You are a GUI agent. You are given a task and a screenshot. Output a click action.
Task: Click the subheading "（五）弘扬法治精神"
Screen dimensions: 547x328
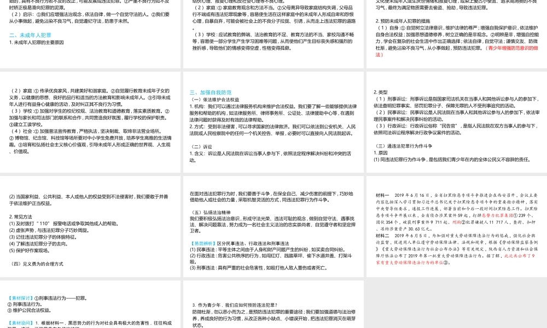point(211,212)
